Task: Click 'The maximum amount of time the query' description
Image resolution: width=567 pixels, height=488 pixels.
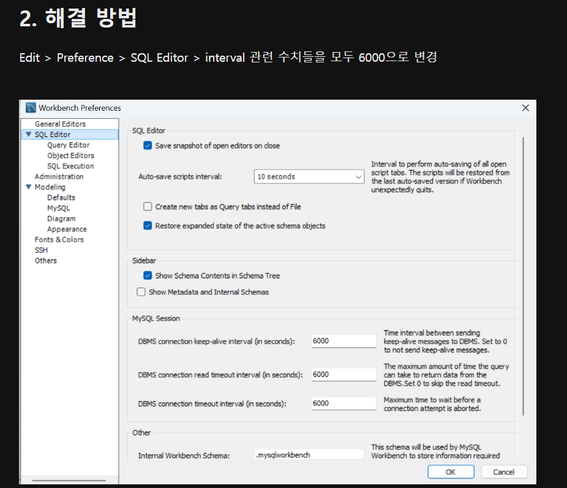Action: pos(446,375)
